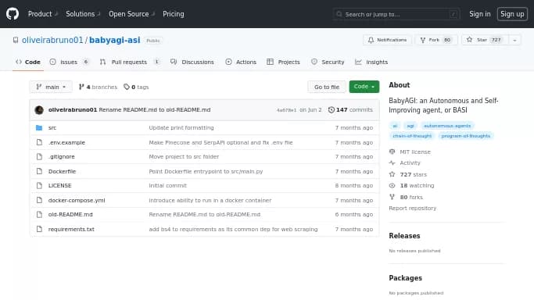534x300 pixels.
Task: Click the file icon beside requirements.txt
Action: coord(39,229)
